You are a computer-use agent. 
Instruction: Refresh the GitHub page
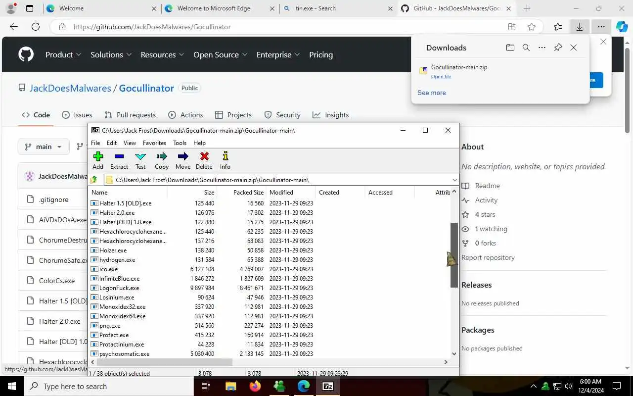[x=36, y=27]
